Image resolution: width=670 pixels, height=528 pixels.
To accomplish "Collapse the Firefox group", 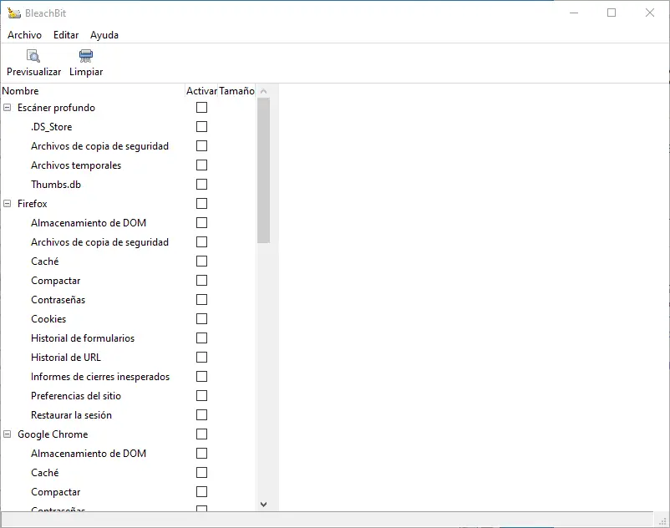I will (x=8, y=204).
